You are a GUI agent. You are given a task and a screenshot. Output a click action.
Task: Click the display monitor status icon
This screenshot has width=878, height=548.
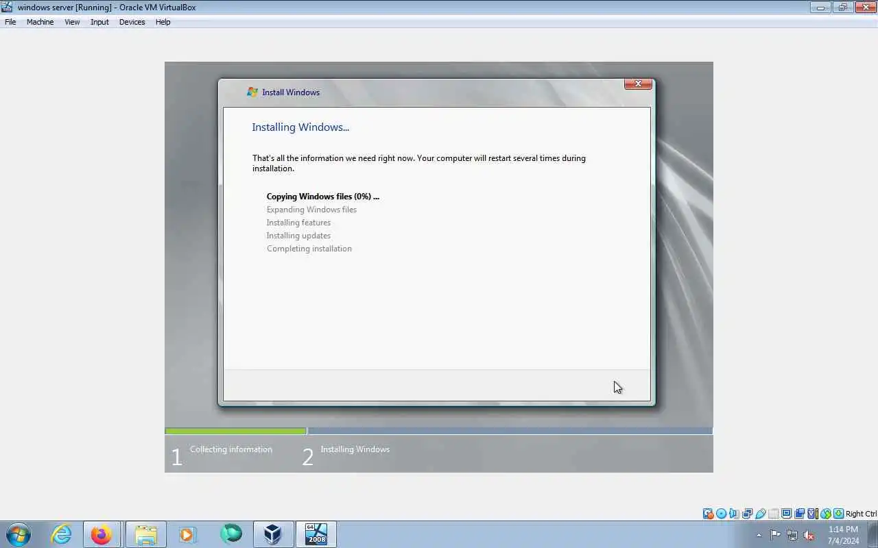click(786, 514)
